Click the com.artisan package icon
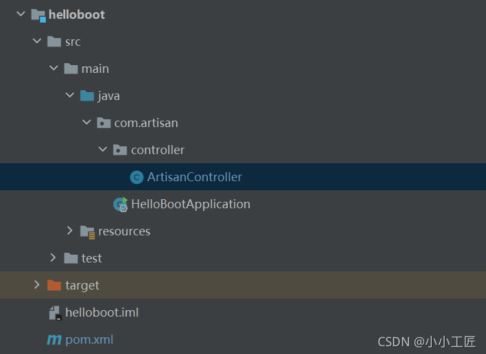 [103, 123]
